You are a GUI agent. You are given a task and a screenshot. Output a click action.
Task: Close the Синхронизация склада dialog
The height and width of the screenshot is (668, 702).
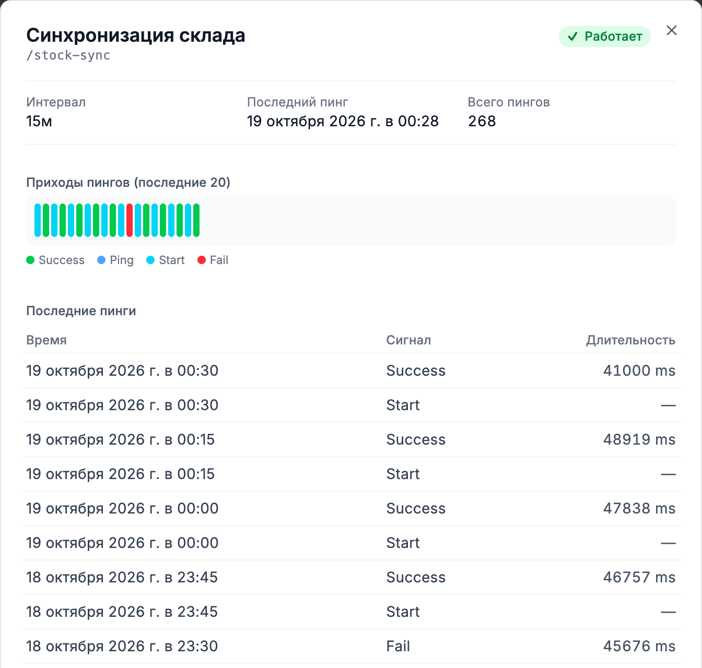coord(672,30)
